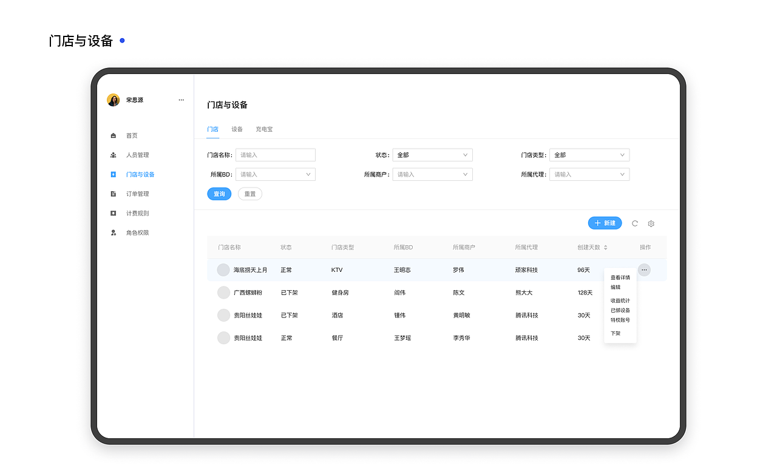This screenshot has height=471, width=777.
Task: Click the refresh icon above the table
Action: coord(635,223)
